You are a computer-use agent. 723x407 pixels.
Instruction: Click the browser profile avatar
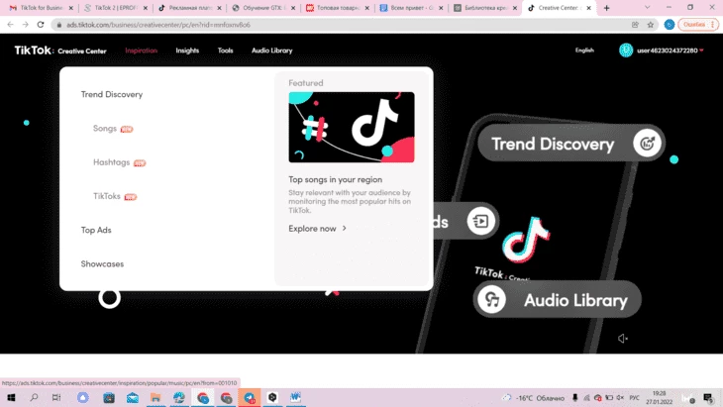click(x=670, y=25)
